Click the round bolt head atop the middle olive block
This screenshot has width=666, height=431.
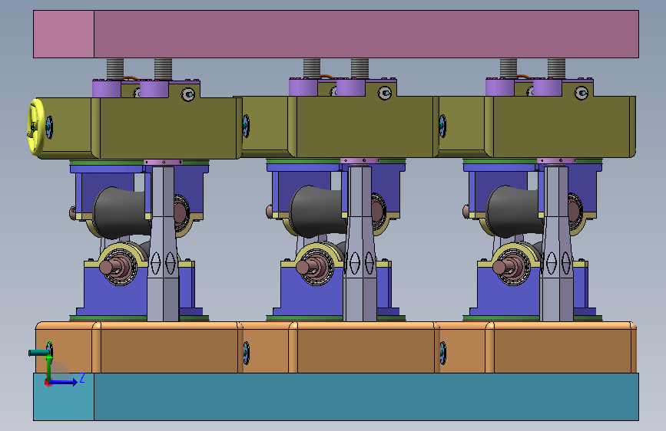point(385,93)
